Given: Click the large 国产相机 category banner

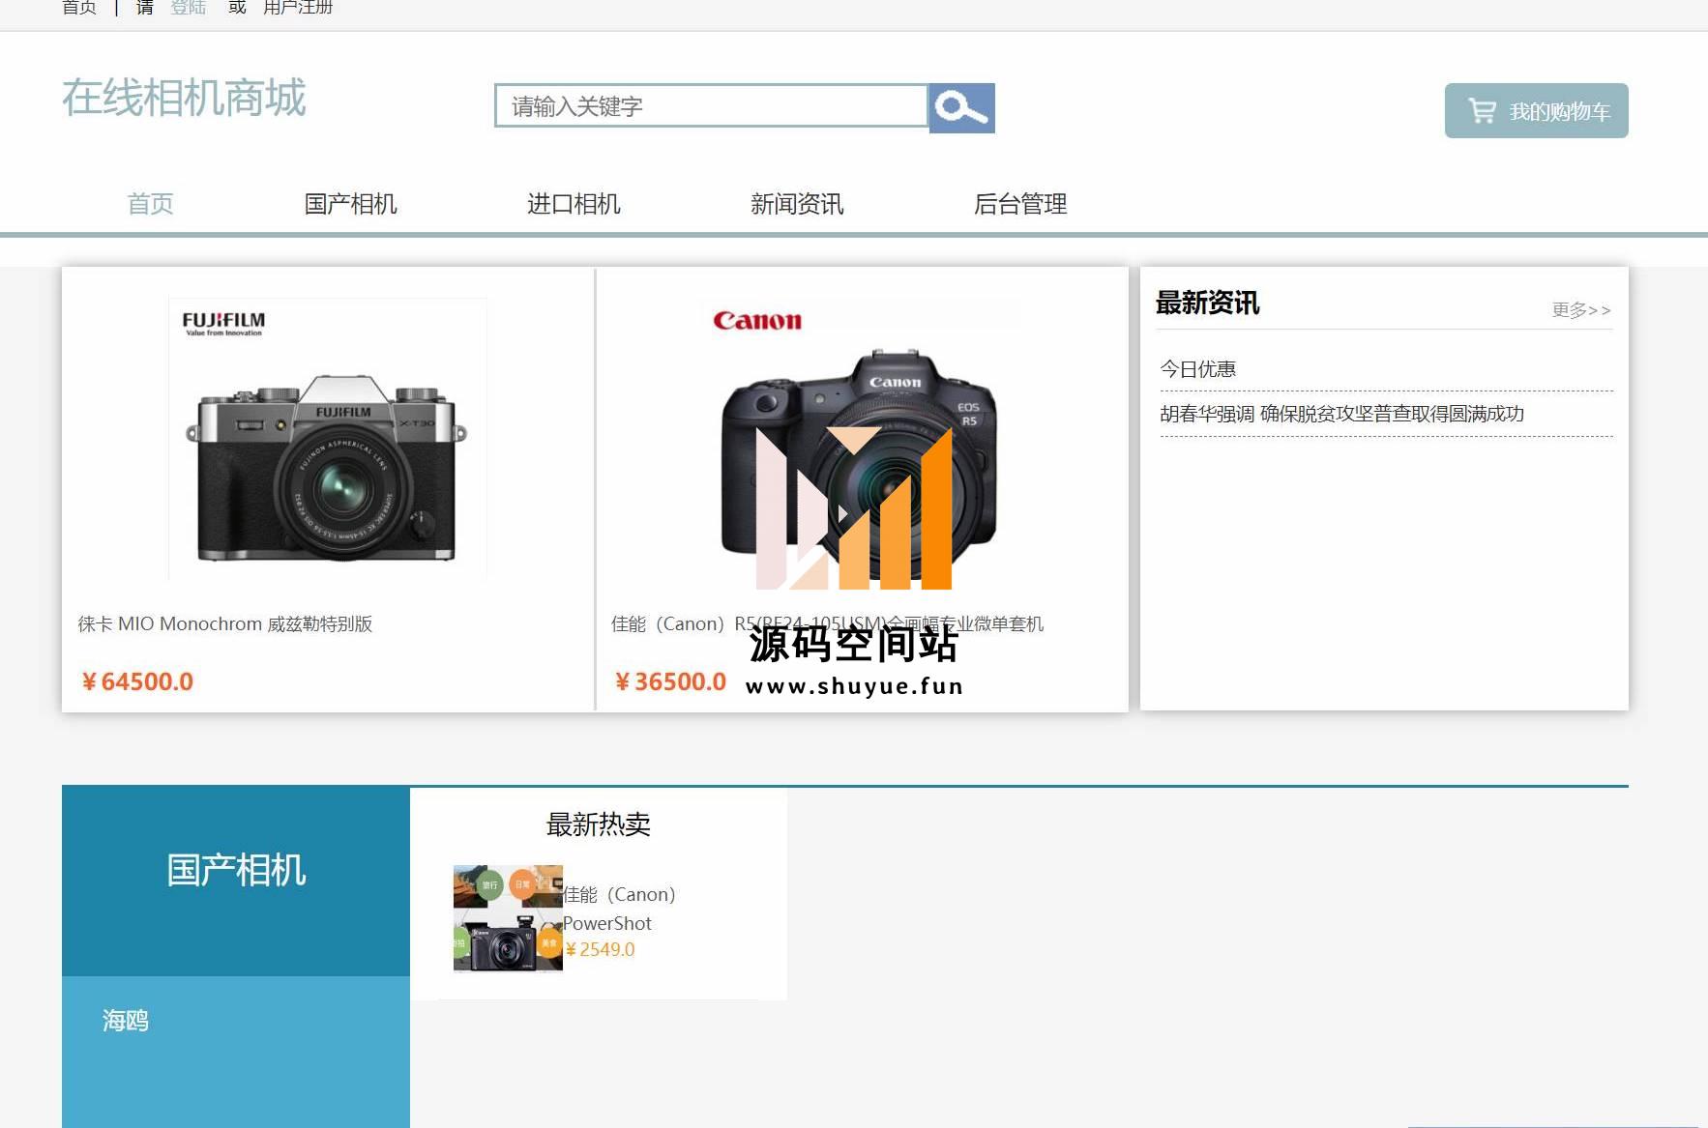Looking at the screenshot, I should click(236, 881).
